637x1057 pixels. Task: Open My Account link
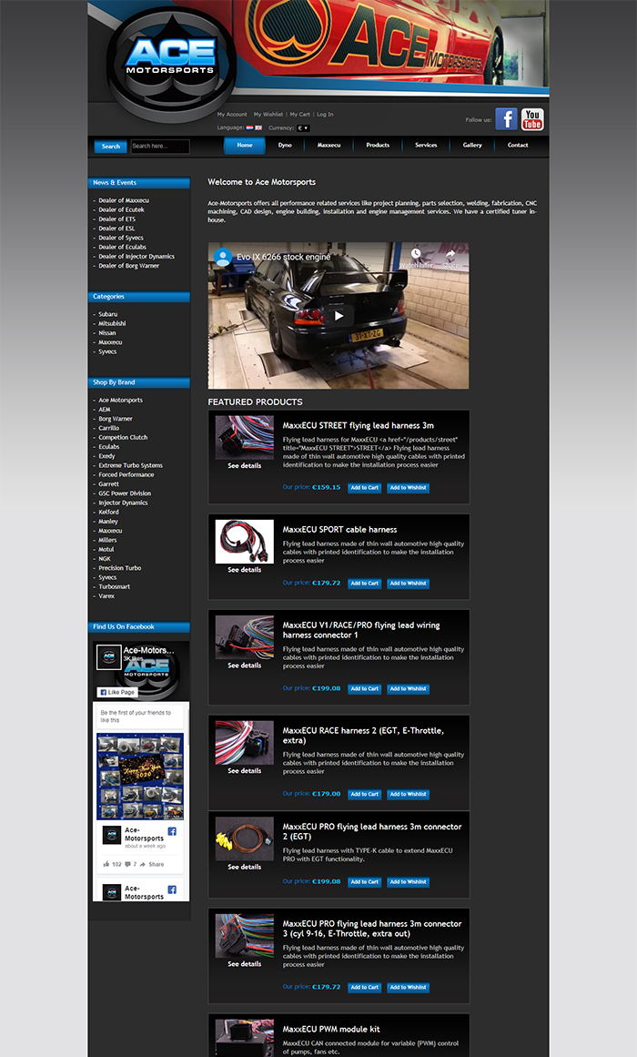point(232,115)
